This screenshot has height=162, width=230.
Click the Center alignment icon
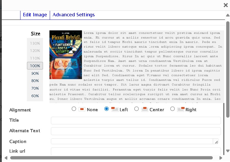coord(145,109)
